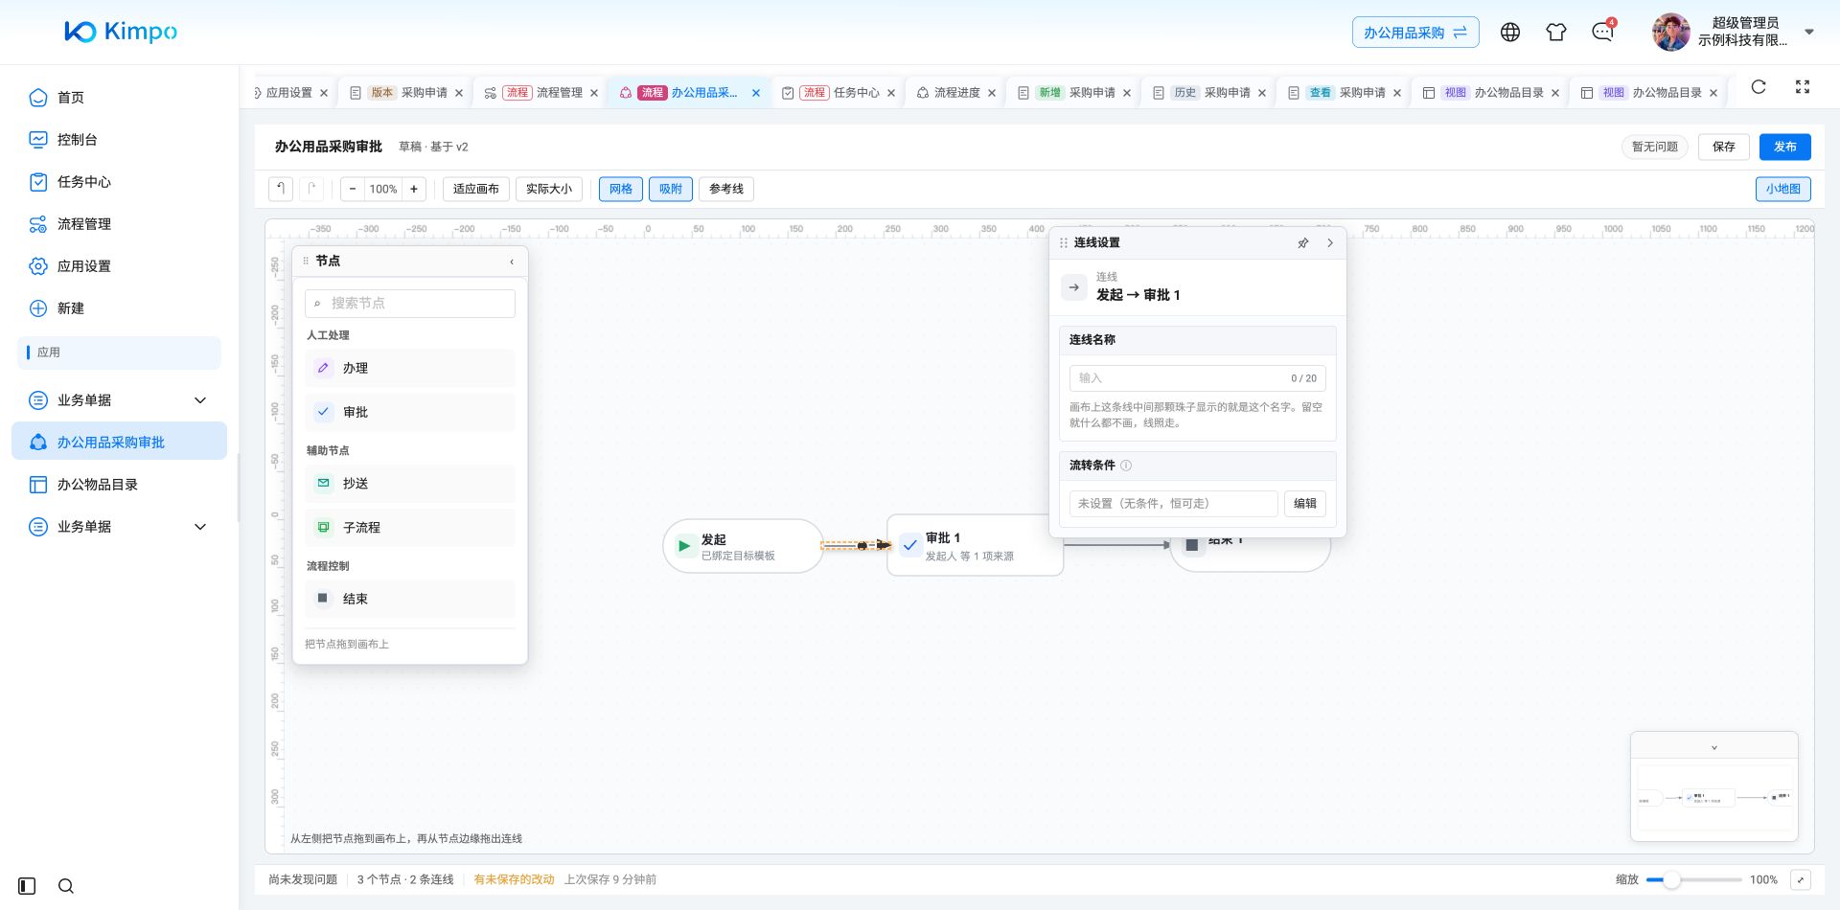Open the user account dropdown arrow
The height and width of the screenshot is (910, 1840).
pos(1809,32)
